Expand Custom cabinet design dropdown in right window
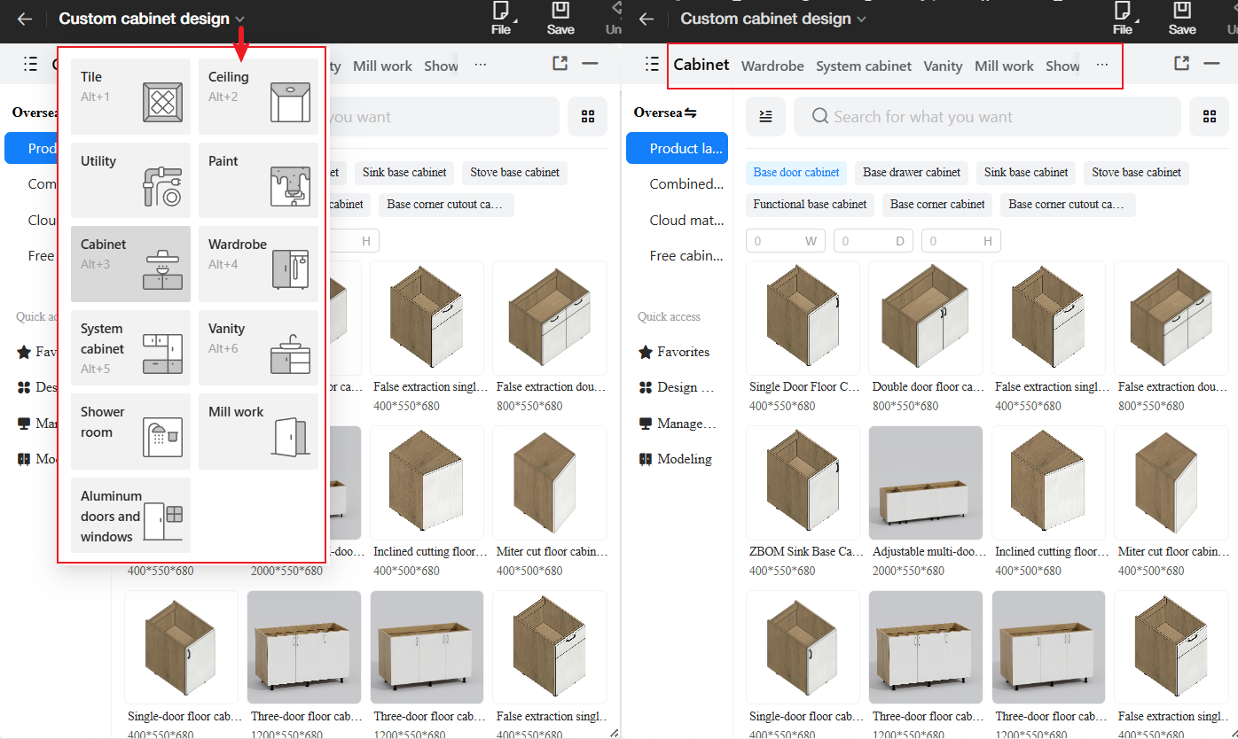The image size is (1238, 739). (862, 19)
